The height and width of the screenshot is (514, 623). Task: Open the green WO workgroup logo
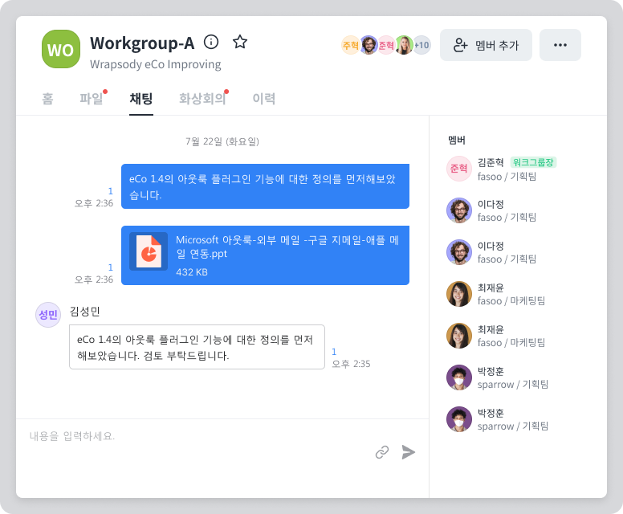coord(61,49)
